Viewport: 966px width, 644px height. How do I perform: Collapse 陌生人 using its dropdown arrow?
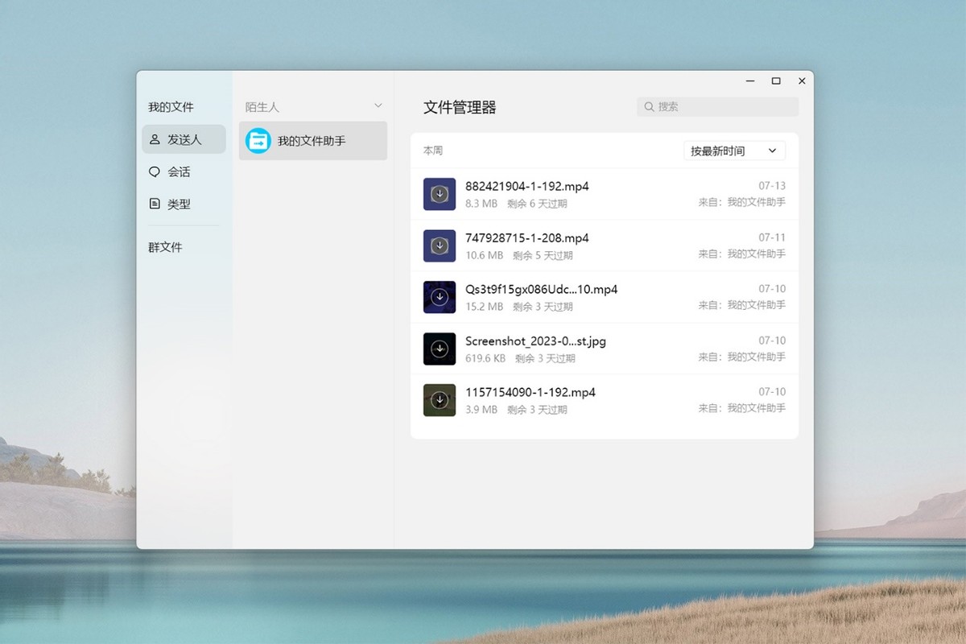pyautogui.click(x=378, y=105)
